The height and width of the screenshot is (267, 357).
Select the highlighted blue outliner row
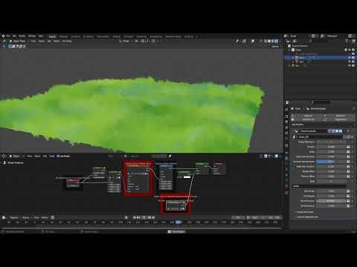pos(320,58)
